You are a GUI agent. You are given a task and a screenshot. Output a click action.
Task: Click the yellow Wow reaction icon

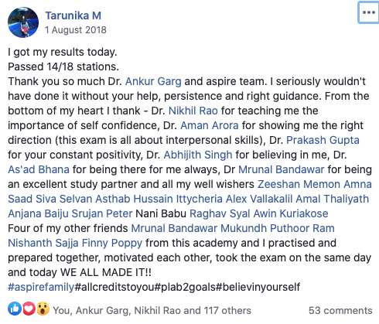[43, 309]
